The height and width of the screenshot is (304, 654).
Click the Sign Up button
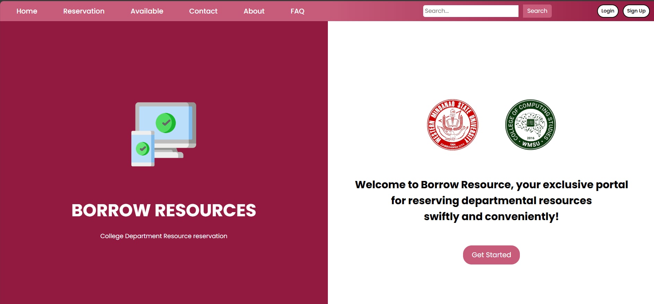pos(636,11)
